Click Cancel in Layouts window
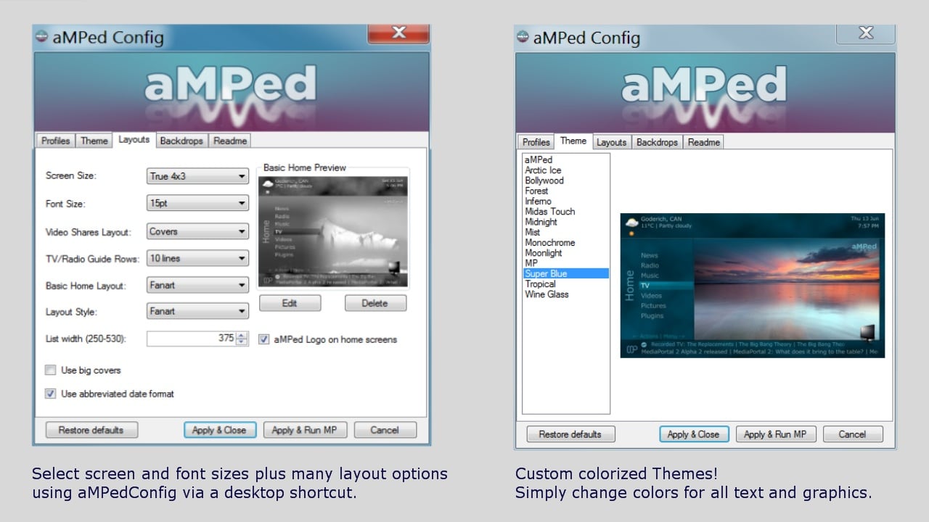Image resolution: width=929 pixels, height=522 pixels. (385, 430)
